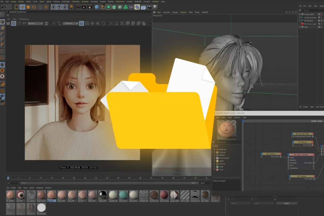Toggle Y axis lock
The width and height of the screenshot is (324, 216).
tap(59, 7)
